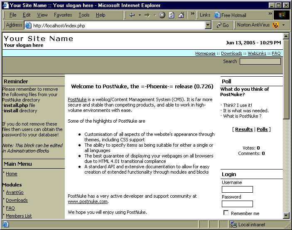Go to the Home page icon
This screenshot has width=292, height=230.
pos(181,15)
